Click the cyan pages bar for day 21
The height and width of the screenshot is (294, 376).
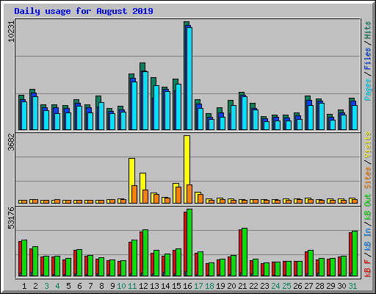pos(245,113)
